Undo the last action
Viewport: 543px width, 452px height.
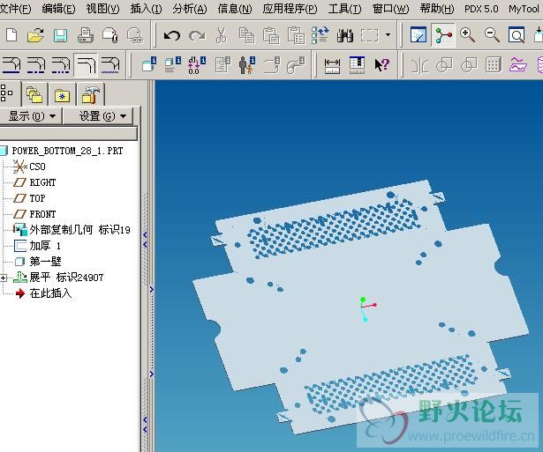pyautogui.click(x=172, y=35)
